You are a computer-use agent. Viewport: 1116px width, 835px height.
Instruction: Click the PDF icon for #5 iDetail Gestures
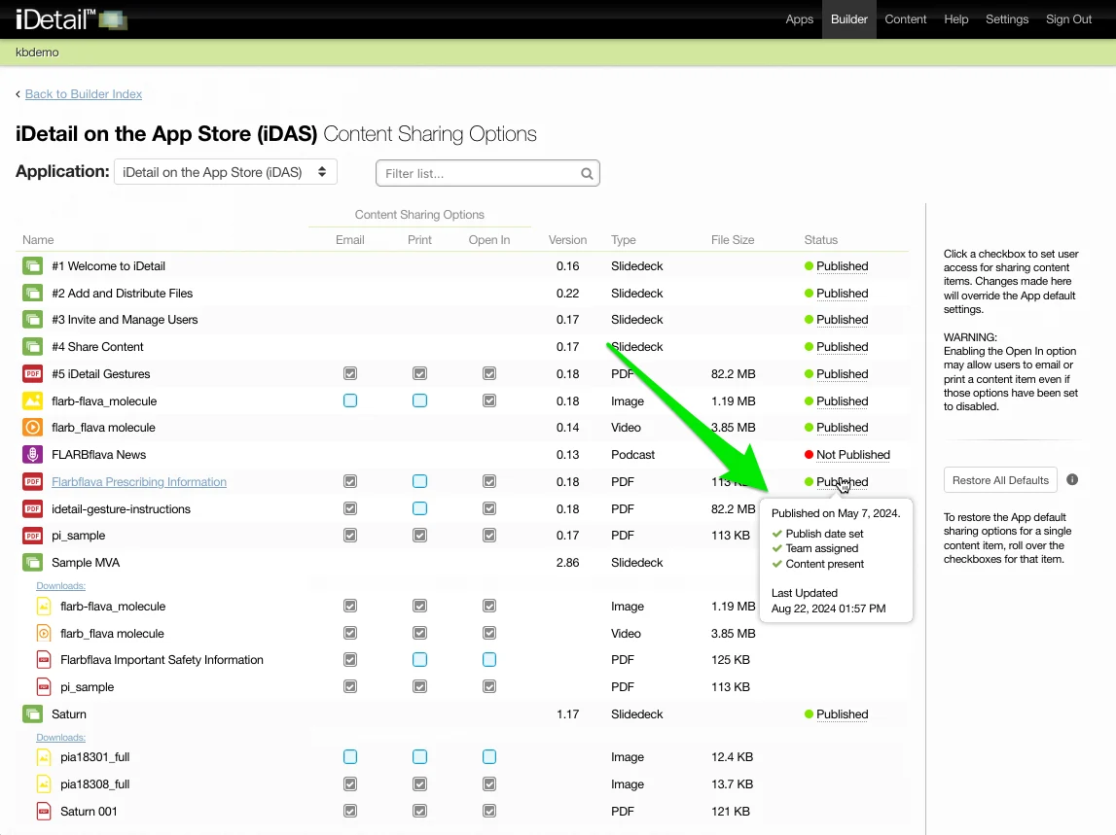point(33,374)
